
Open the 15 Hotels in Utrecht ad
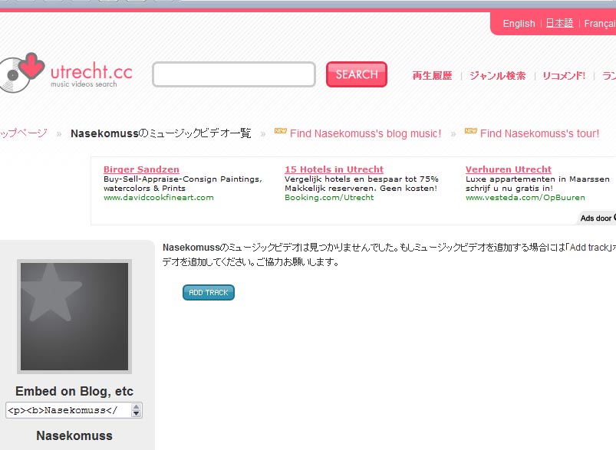click(334, 169)
